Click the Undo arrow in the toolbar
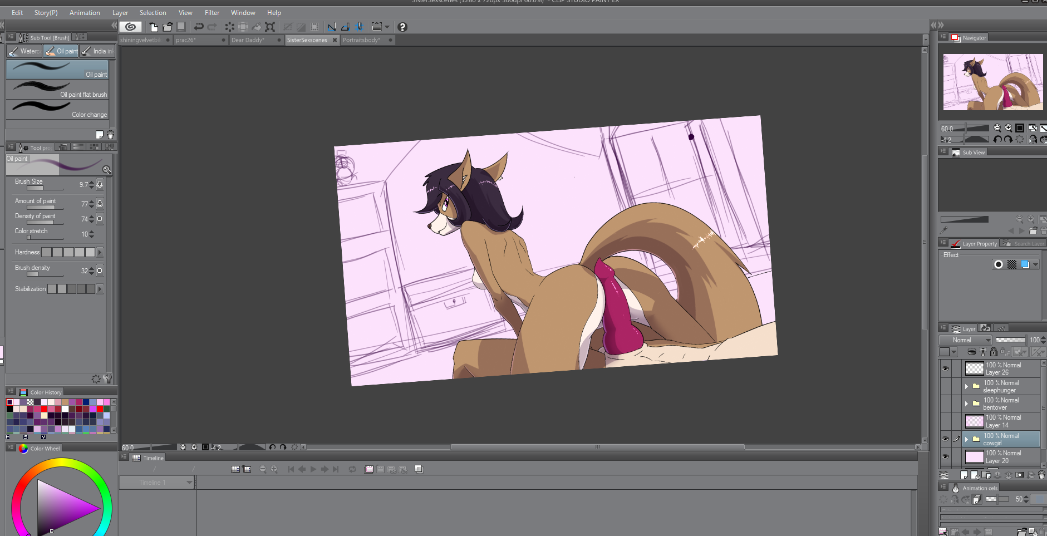 click(x=198, y=27)
